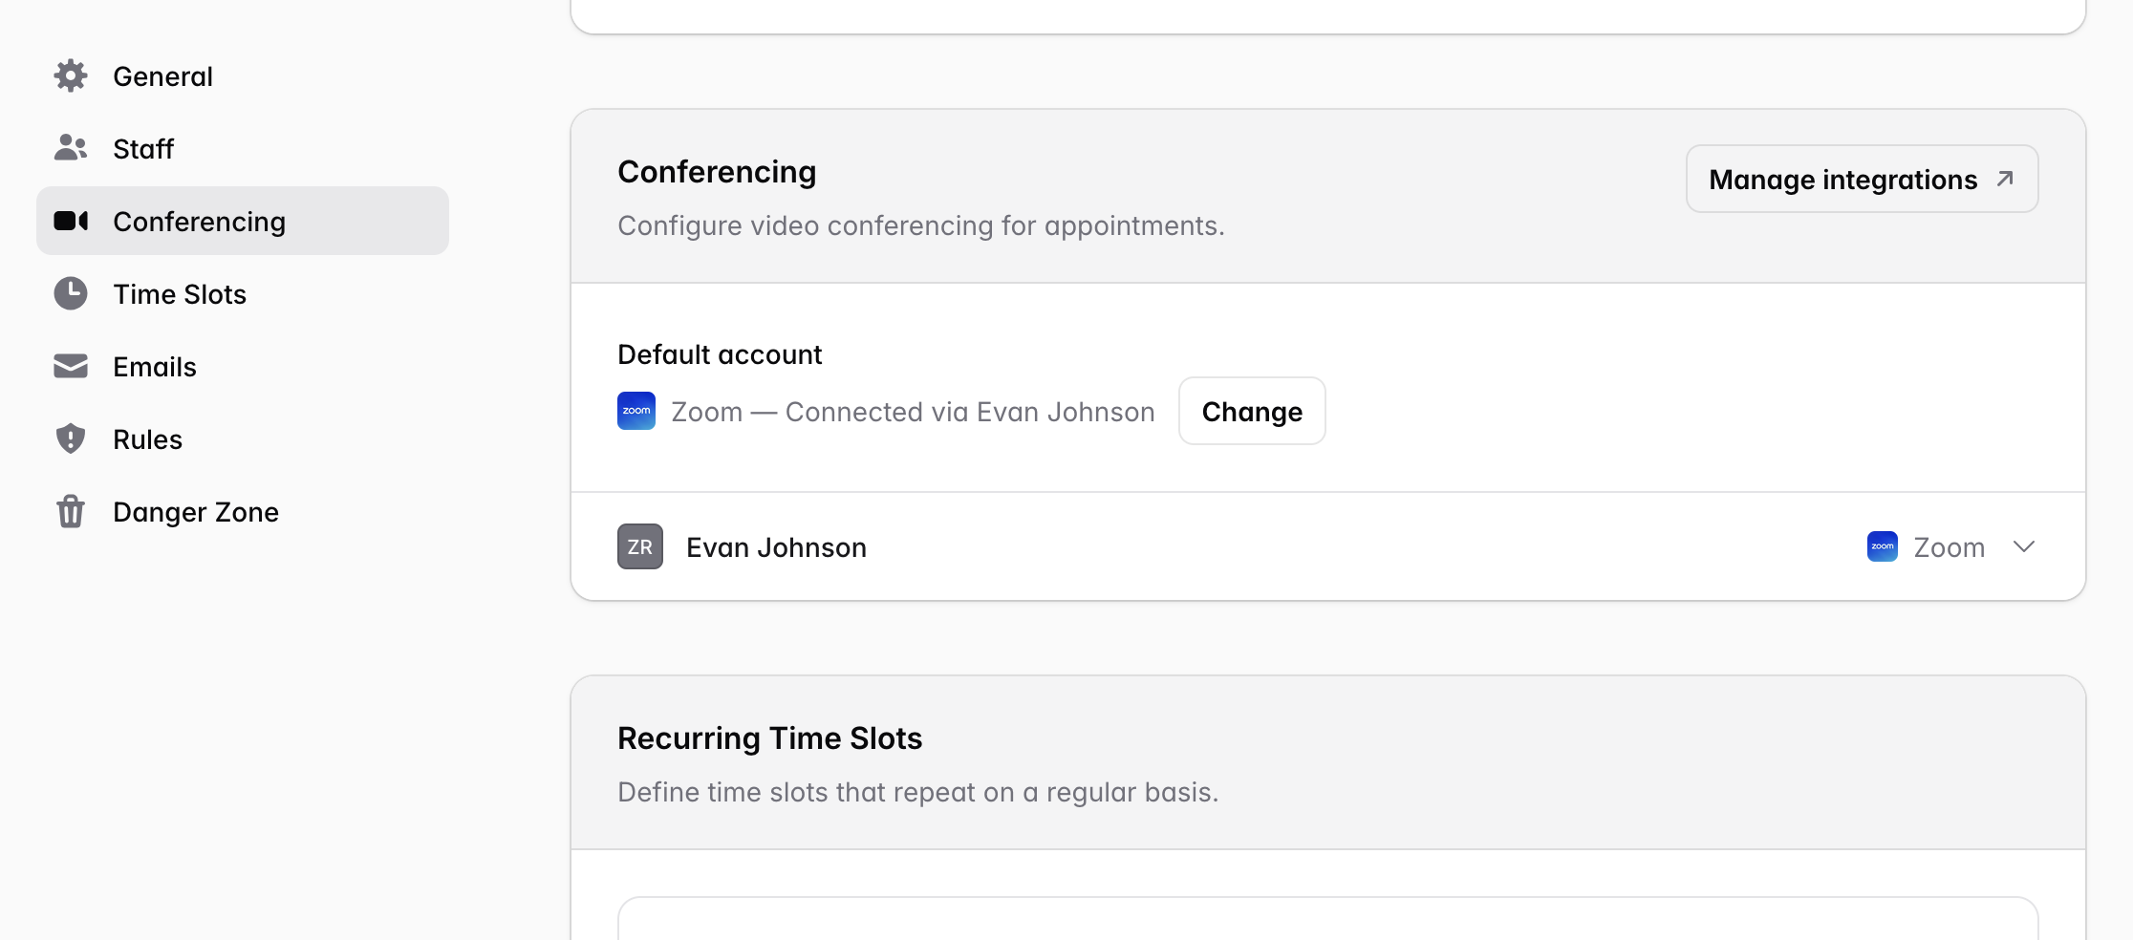Click the Rules shield icon
The width and height of the screenshot is (2133, 940).
(71, 439)
